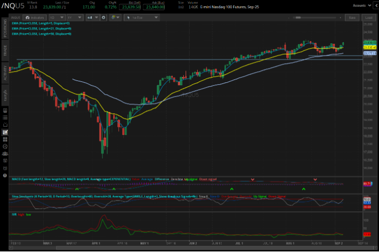Adjust the chart zoom slider handle
Screen dimensions: 379x252
point(298,18)
